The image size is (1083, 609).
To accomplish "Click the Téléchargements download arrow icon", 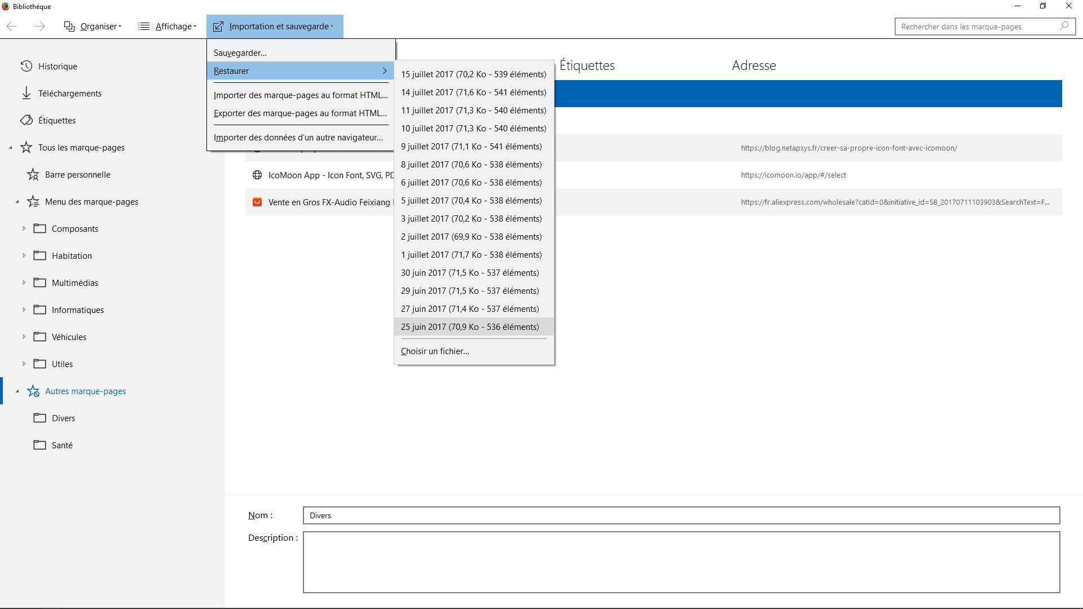I will click(26, 93).
